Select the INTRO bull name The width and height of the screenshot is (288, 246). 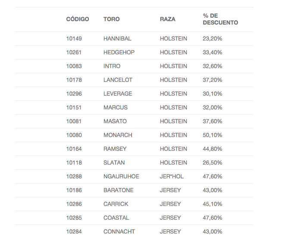click(112, 66)
